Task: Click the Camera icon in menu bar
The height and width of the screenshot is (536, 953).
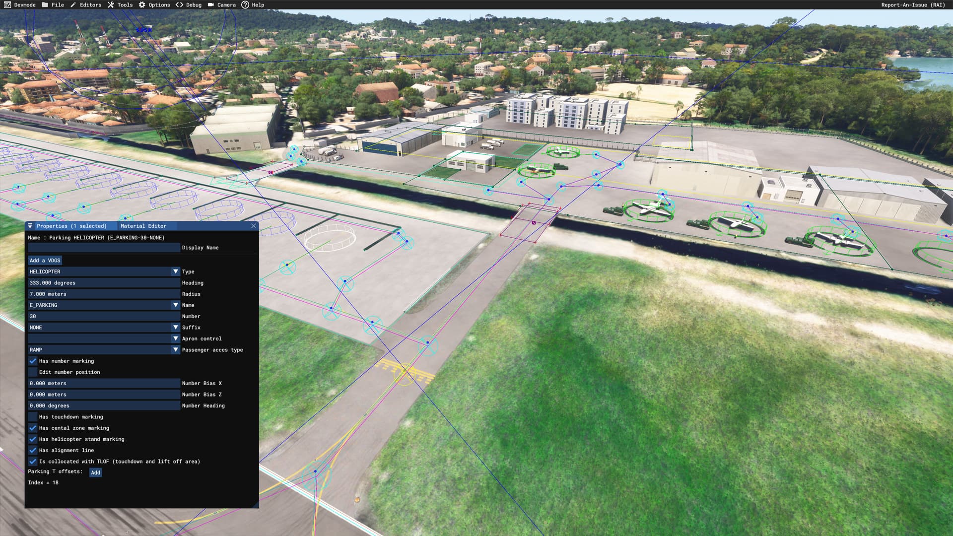Action: [x=211, y=4]
